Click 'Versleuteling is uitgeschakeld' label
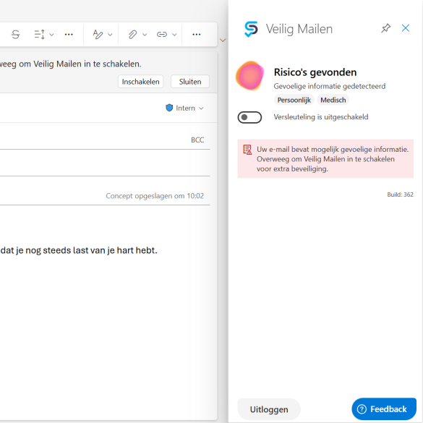Screen dimensions: 423x423 coord(321,117)
